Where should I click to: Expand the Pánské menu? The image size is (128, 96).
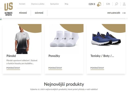point(23,13)
